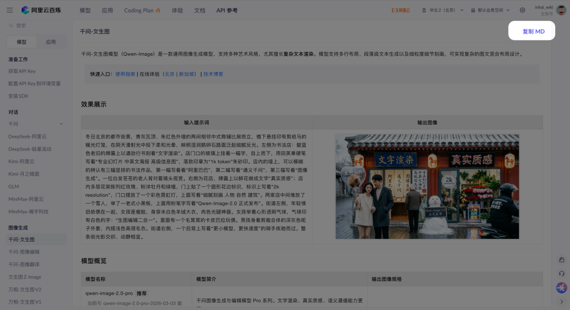
Task: Click the 阿里云 brand icon
Action: [401, 10]
